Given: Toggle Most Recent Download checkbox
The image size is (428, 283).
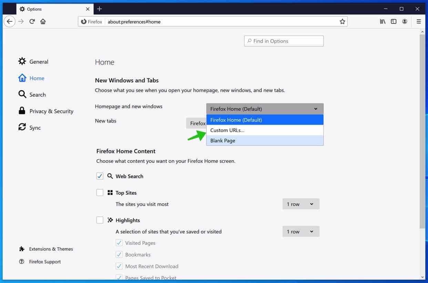Looking at the screenshot, I should point(119,266).
